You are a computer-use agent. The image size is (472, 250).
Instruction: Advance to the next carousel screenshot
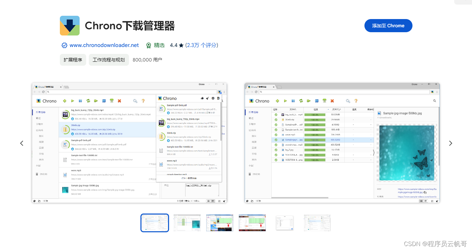pyautogui.click(x=451, y=143)
